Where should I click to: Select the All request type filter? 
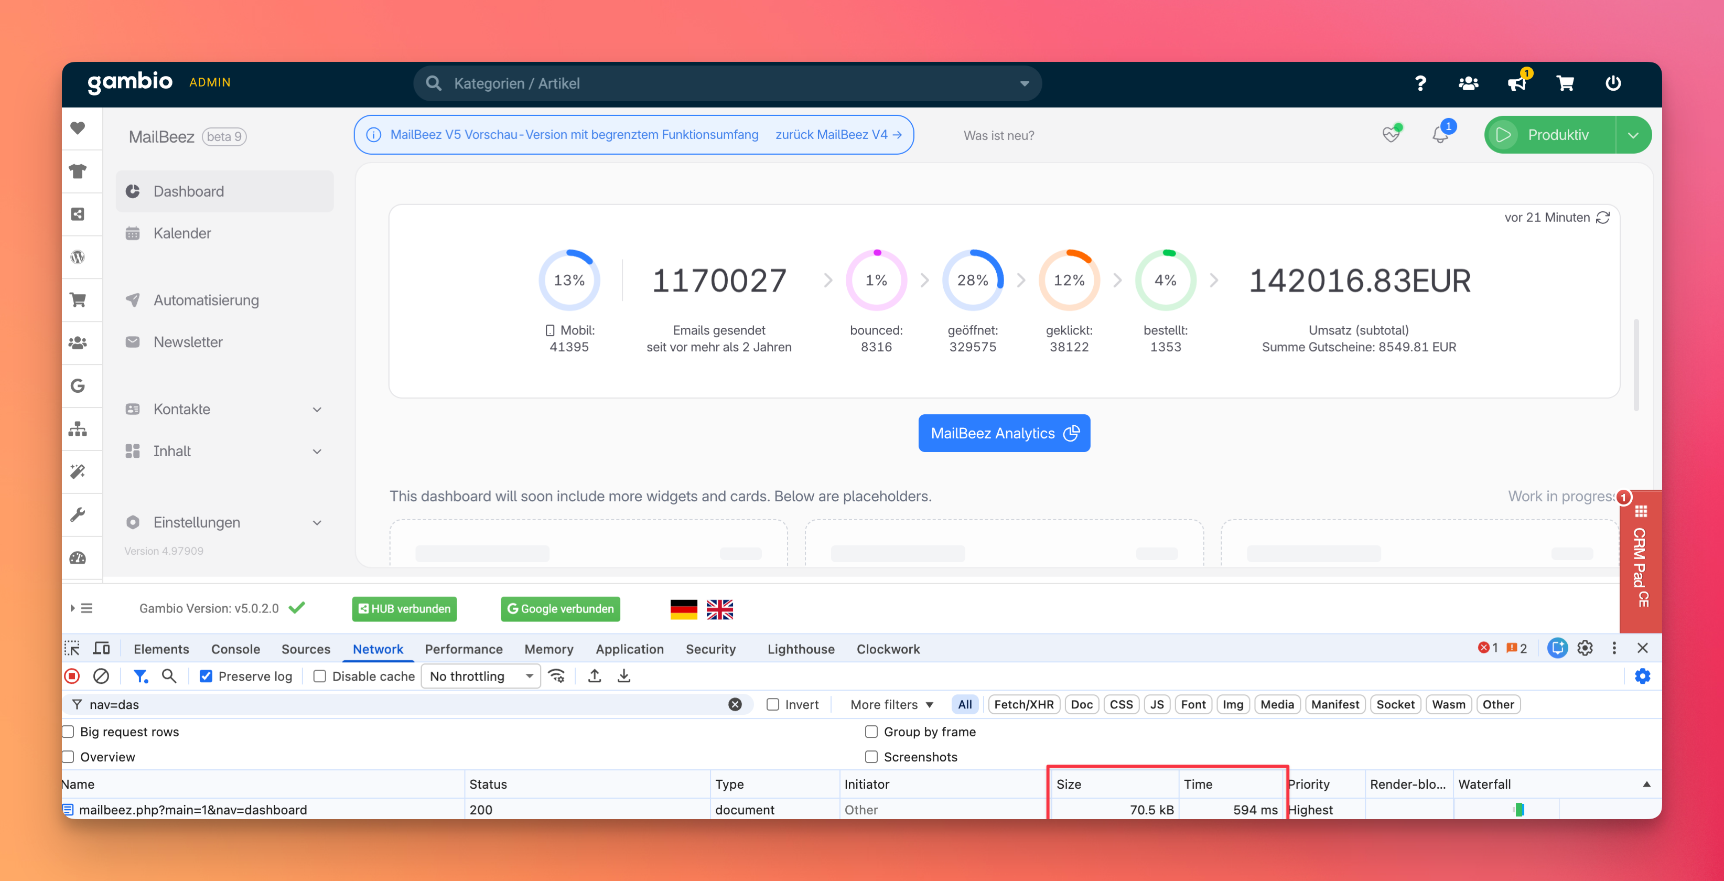click(x=964, y=704)
